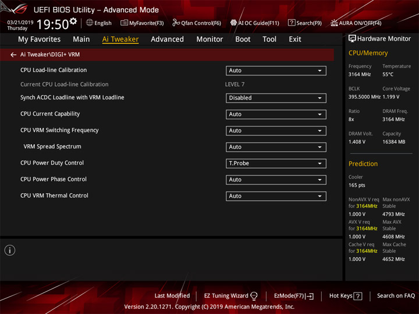Select the Ai Tweaker tab
This screenshot has height=314, width=419.
tap(120, 40)
